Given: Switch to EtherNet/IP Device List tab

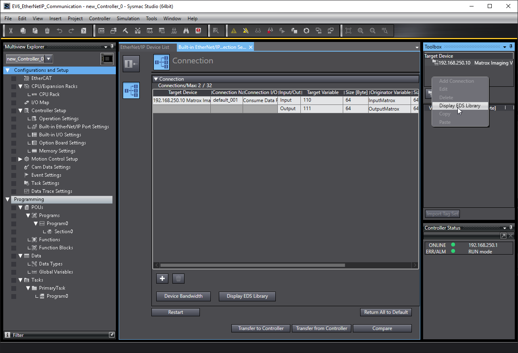Looking at the screenshot, I should pos(145,47).
